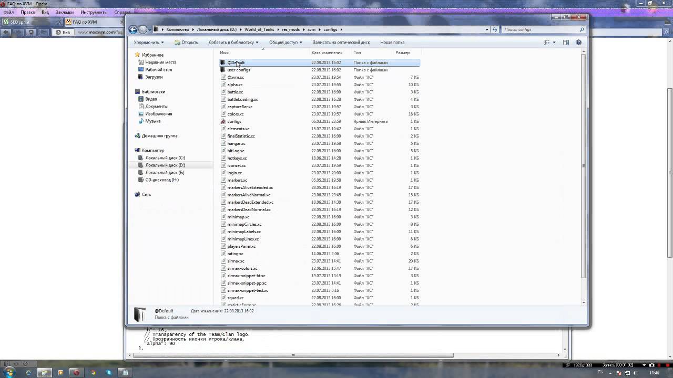Open the Изображения library
673x378 pixels.
[x=159, y=113]
